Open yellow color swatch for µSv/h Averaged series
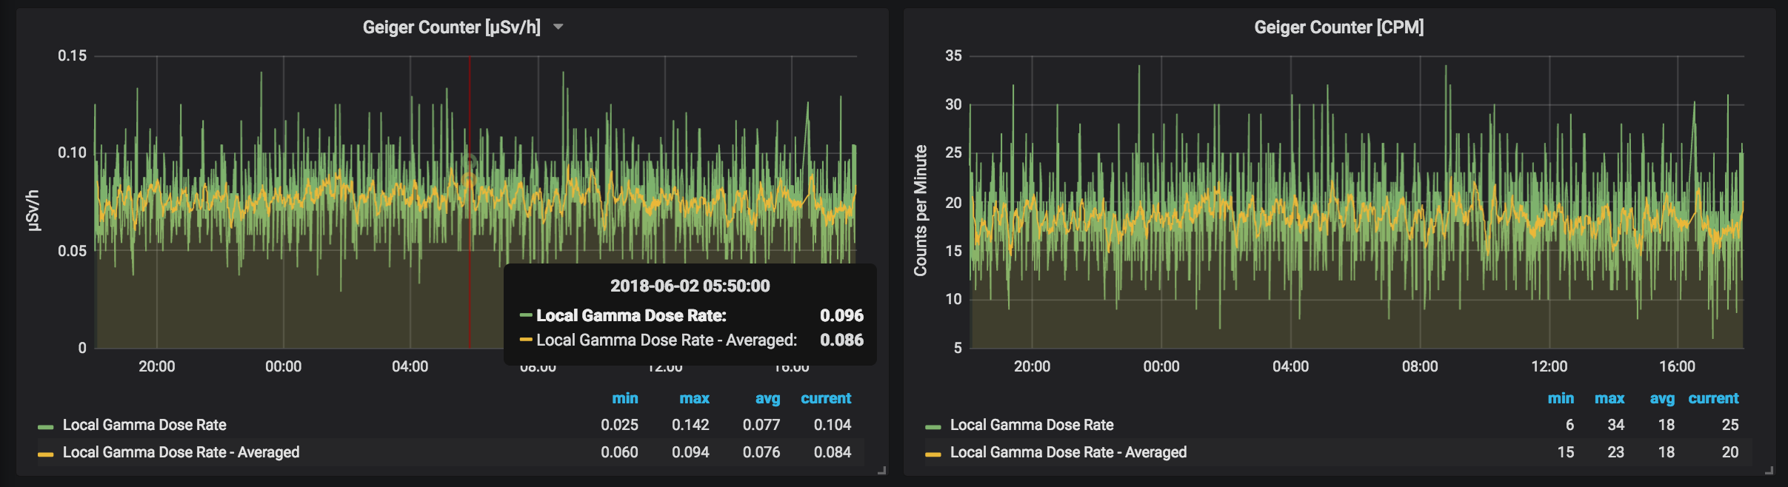Screen dimensions: 1788x487 click(x=45, y=454)
